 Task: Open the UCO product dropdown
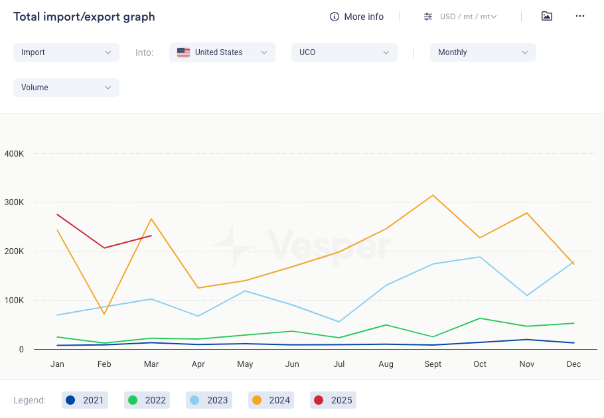pyautogui.click(x=344, y=52)
